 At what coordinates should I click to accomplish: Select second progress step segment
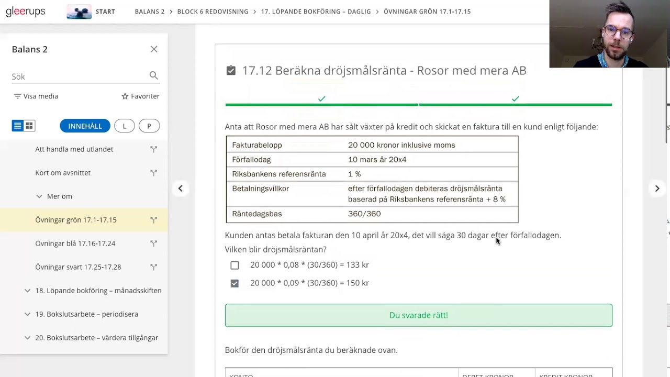click(516, 104)
